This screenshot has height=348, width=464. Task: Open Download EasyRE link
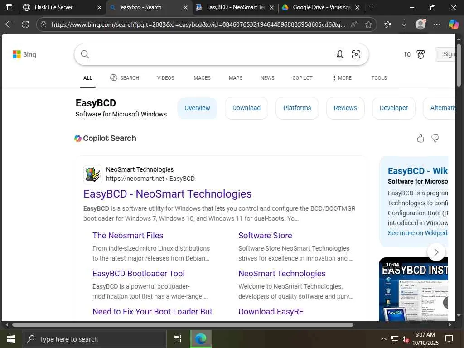[x=271, y=312]
